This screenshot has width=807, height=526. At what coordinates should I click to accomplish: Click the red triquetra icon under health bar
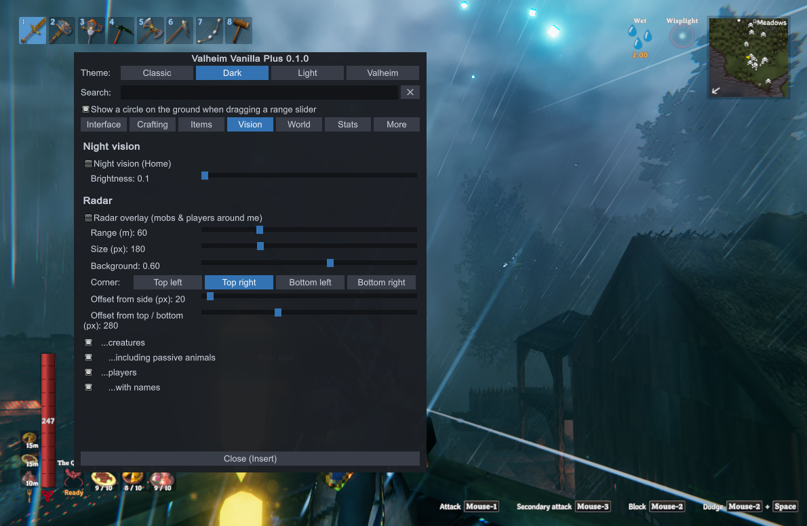(x=48, y=495)
